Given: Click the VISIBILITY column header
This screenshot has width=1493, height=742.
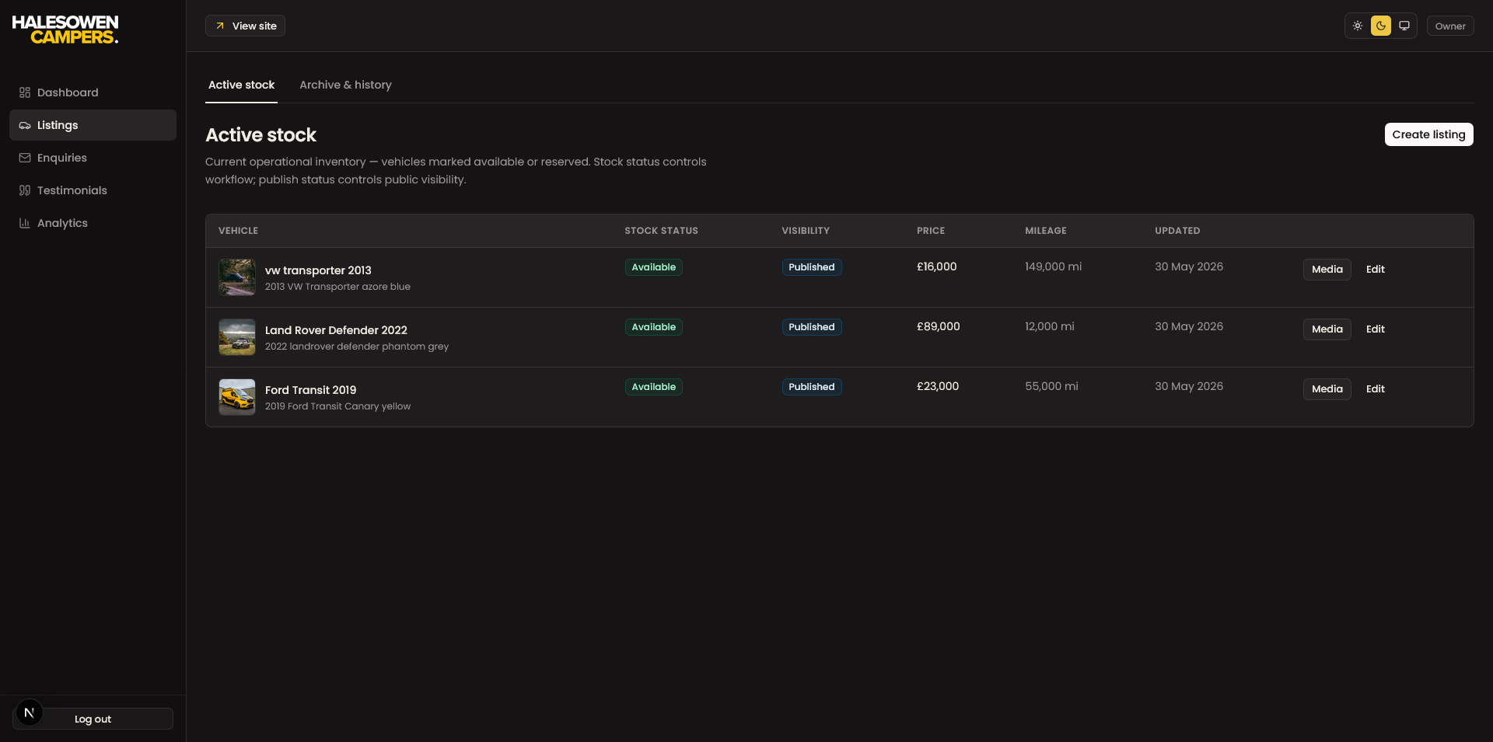Looking at the screenshot, I should [806, 231].
